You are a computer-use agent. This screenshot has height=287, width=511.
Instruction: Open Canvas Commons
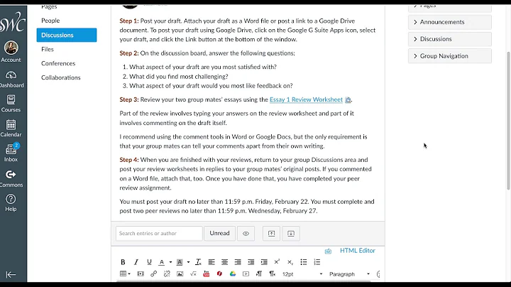(x=11, y=178)
